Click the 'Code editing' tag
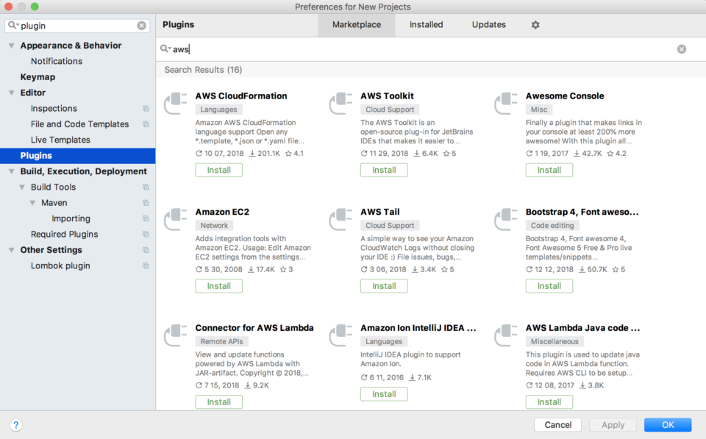The height and width of the screenshot is (439, 706). (552, 226)
